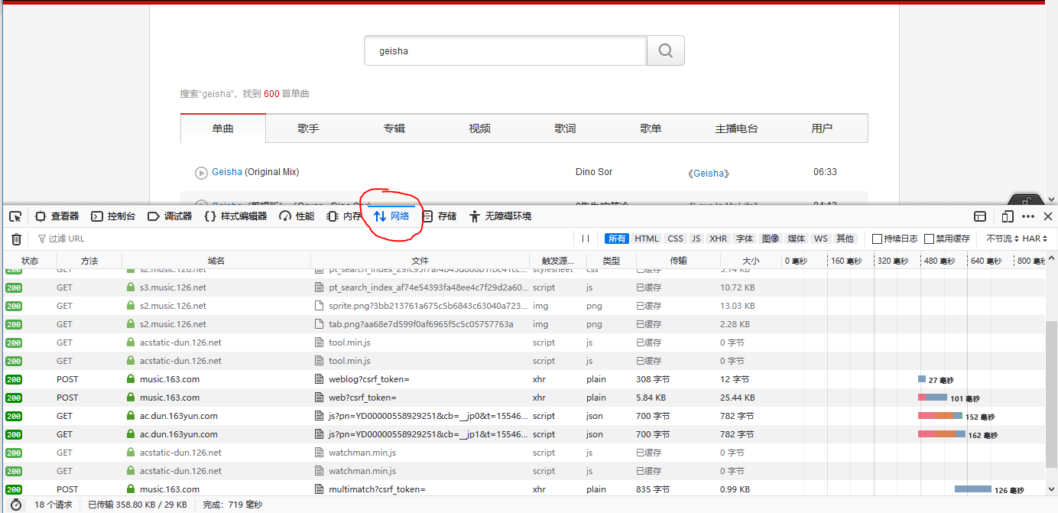
Task: Sort by the 类型 type column header
Action: pos(611,261)
